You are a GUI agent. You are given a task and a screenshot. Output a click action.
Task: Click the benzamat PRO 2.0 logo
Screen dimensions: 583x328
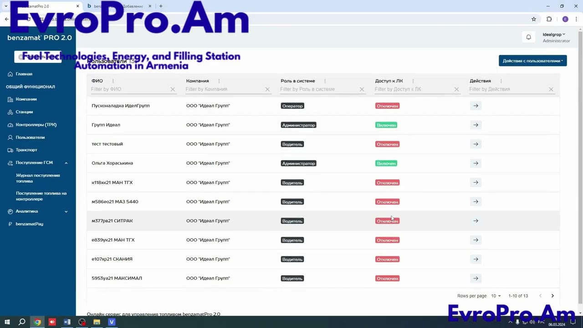pyautogui.click(x=40, y=38)
